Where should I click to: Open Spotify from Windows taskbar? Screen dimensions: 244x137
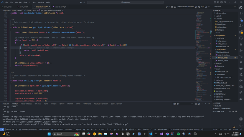tap(178, 134)
